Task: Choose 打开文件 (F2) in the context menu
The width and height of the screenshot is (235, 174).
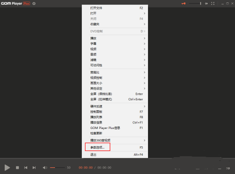Action: [x=115, y=8]
